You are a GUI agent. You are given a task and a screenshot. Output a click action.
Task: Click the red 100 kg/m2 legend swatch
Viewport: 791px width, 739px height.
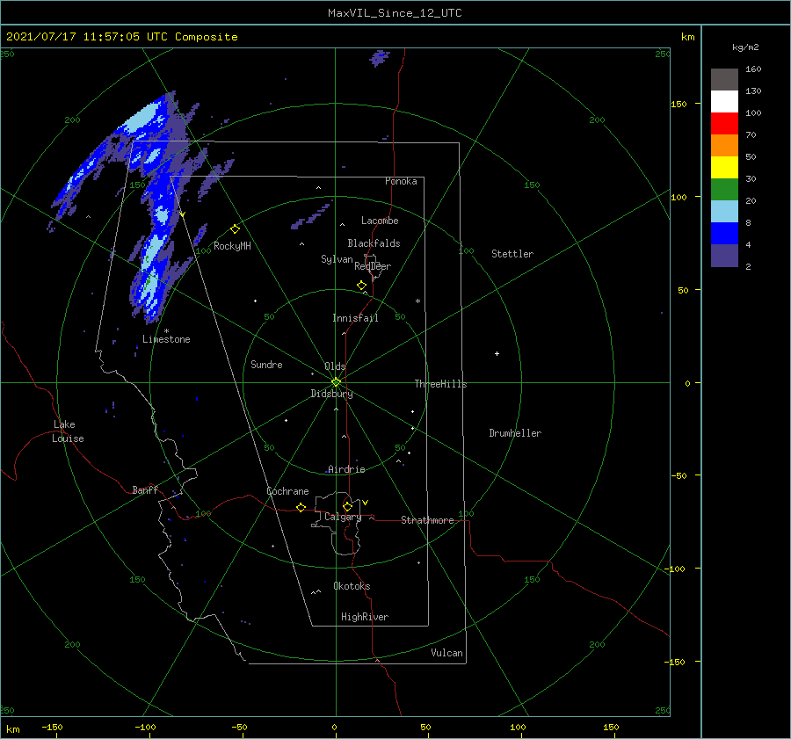(724, 123)
